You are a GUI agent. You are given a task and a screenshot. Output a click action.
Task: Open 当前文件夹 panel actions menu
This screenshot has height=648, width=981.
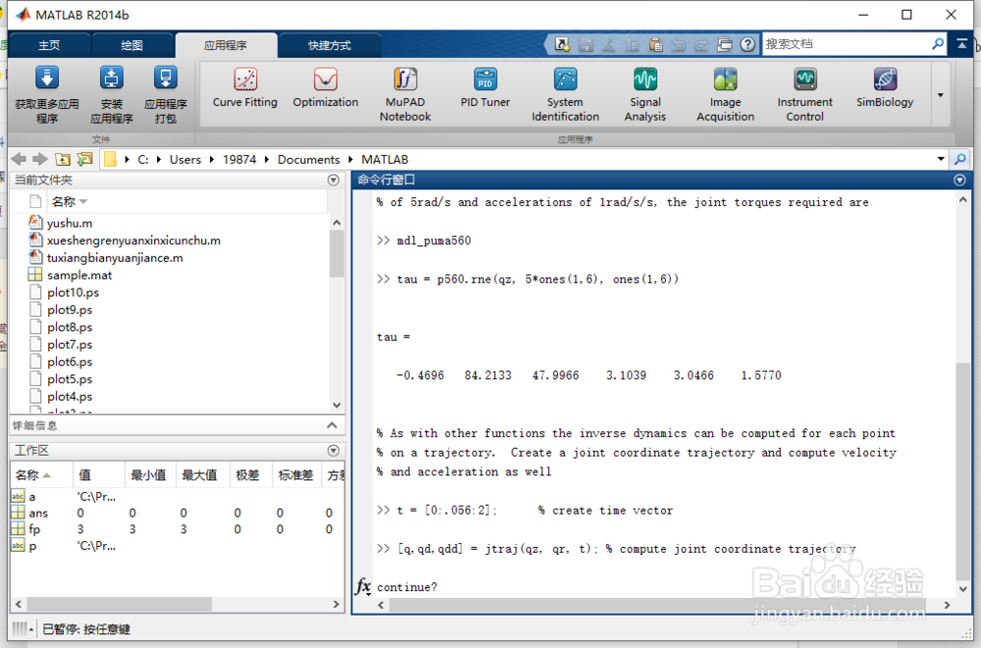(334, 180)
